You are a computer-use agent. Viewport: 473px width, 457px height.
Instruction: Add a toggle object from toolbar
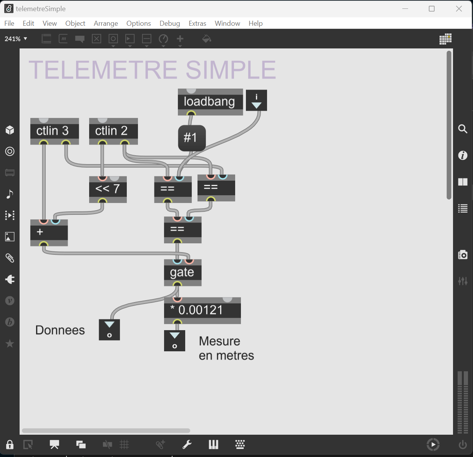tap(96, 39)
